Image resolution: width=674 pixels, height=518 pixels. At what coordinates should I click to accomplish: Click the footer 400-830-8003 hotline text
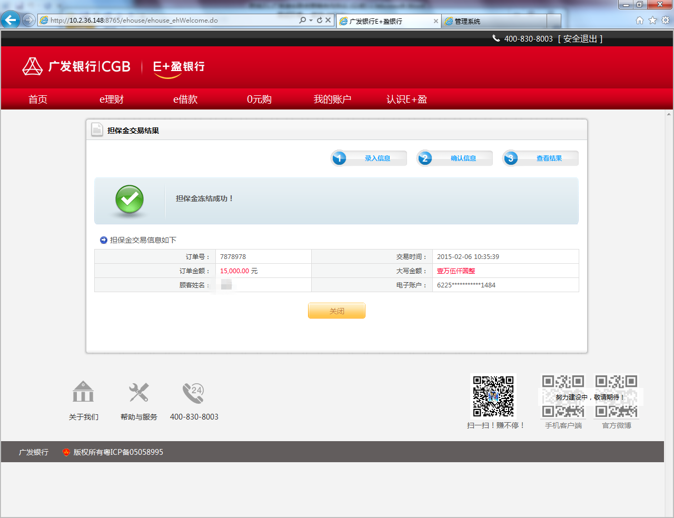click(194, 417)
